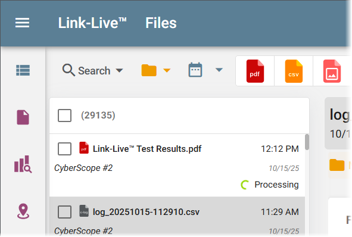Filter files by PDF type

pos(255,71)
